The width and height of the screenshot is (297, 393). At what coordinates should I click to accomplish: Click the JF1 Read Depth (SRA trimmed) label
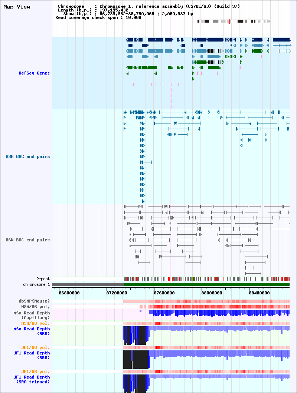click(32, 379)
